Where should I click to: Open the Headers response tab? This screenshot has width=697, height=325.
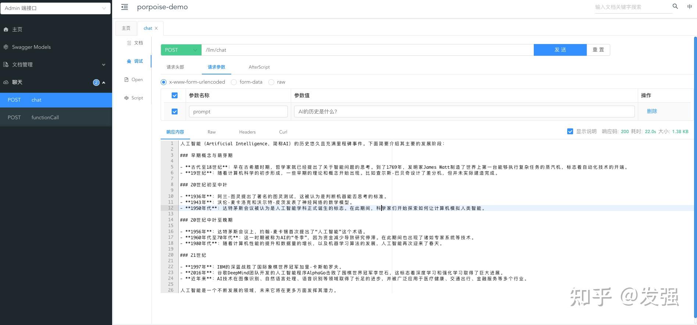247,132
